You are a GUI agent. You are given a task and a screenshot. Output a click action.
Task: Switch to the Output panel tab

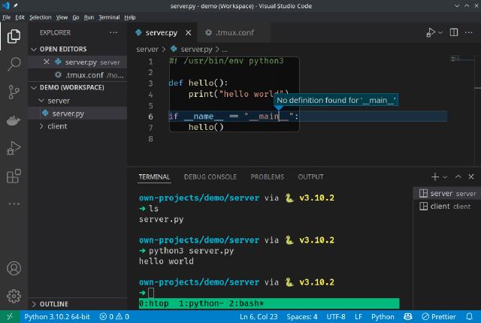(310, 177)
